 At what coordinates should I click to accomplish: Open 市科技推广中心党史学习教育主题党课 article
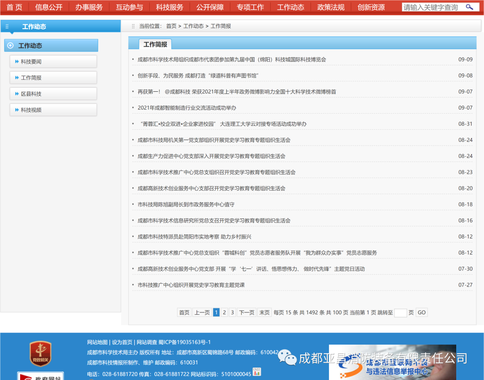pos(191,285)
